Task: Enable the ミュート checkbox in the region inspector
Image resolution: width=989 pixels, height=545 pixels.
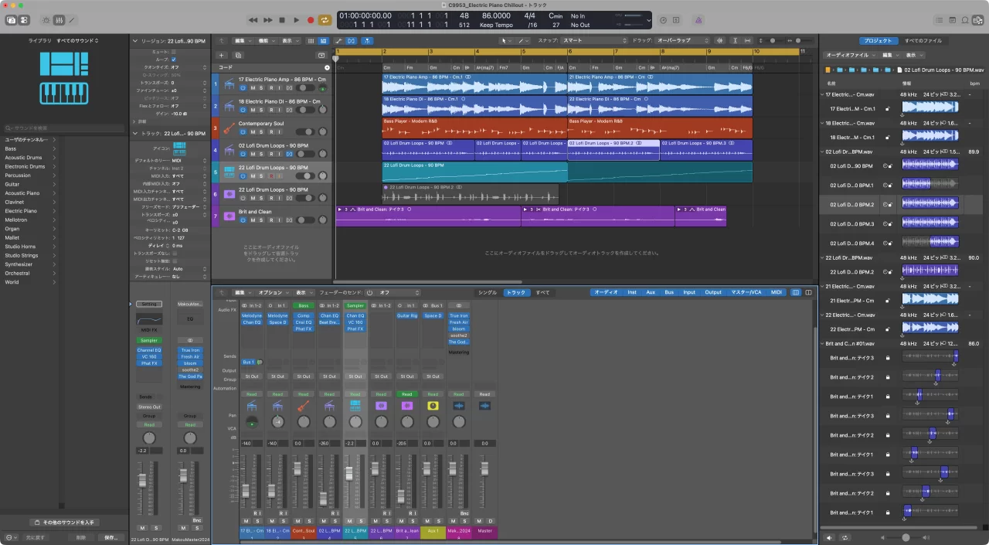Action: pyautogui.click(x=173, y=51)
